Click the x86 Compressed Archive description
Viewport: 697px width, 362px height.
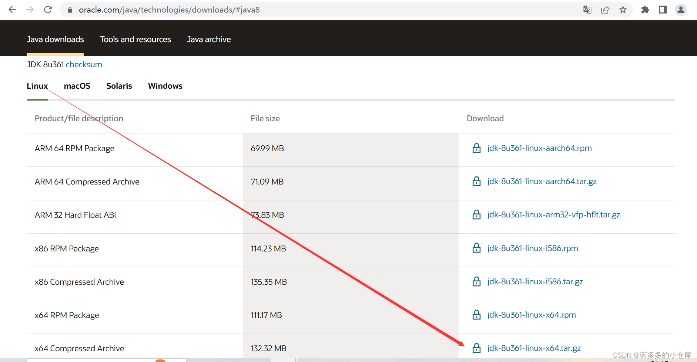point(79,282)
